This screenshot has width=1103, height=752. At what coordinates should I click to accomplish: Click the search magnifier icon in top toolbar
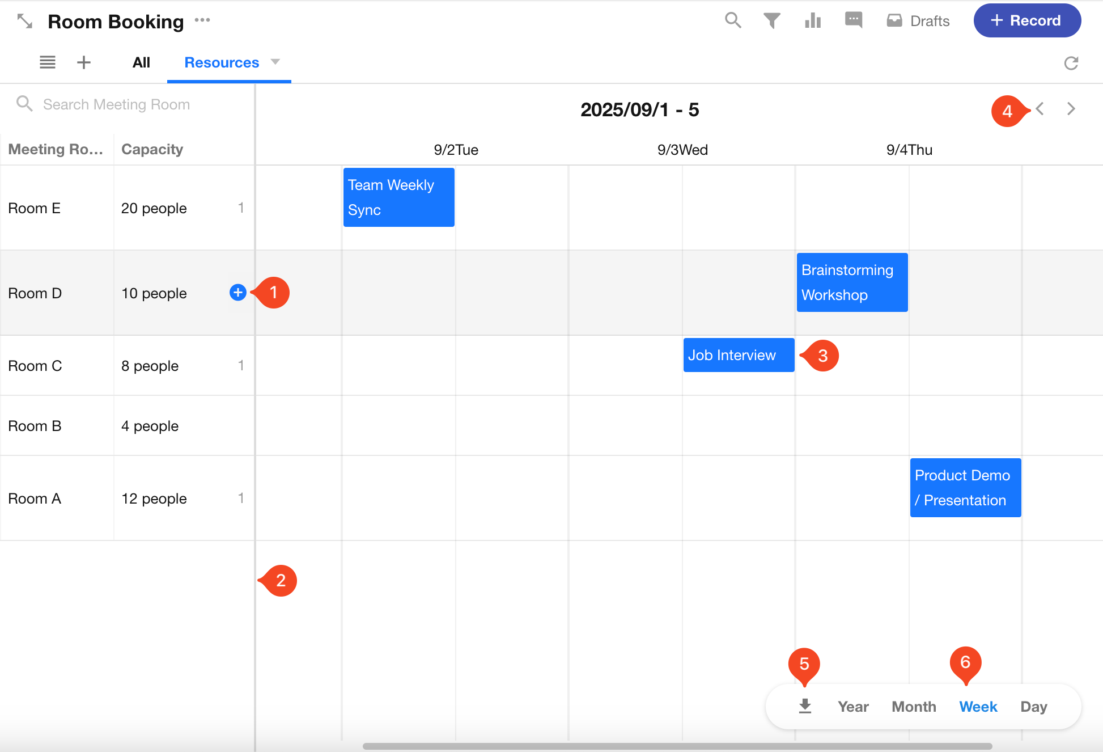[733, 20]
